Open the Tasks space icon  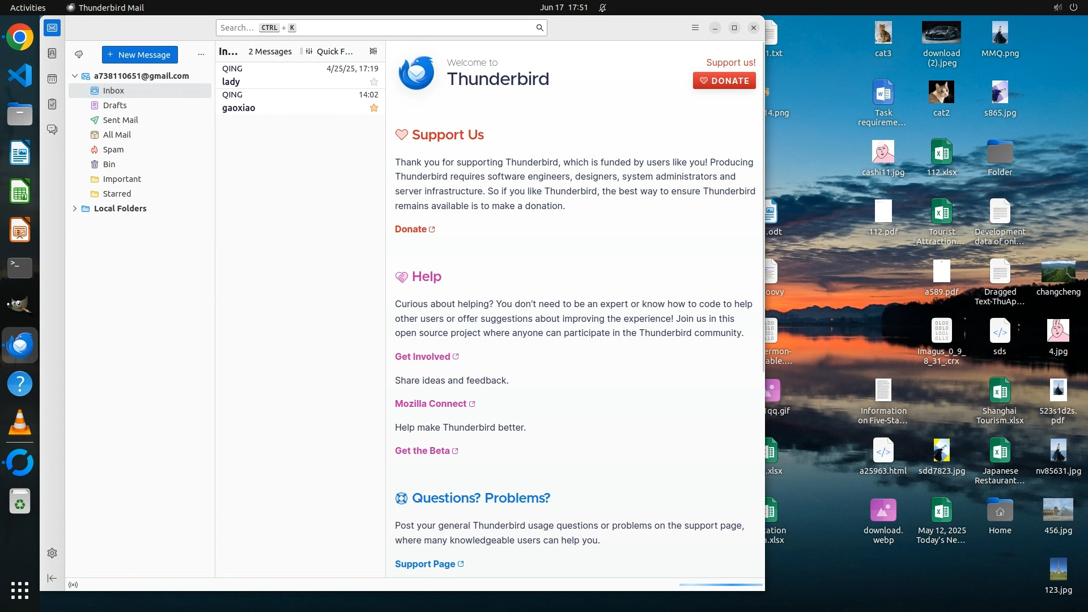click(x=52, y=104)
